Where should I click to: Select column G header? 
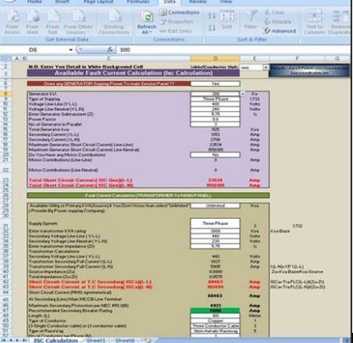click(337, 59)
